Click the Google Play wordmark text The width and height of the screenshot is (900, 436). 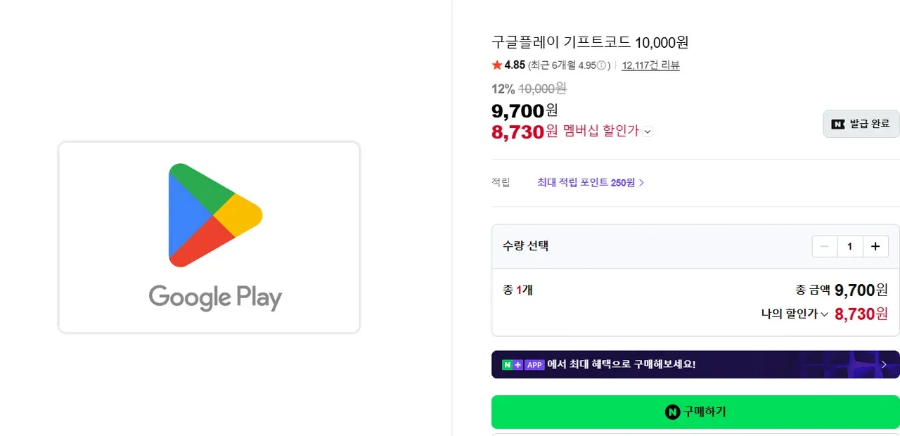click(x=215, y=297)
